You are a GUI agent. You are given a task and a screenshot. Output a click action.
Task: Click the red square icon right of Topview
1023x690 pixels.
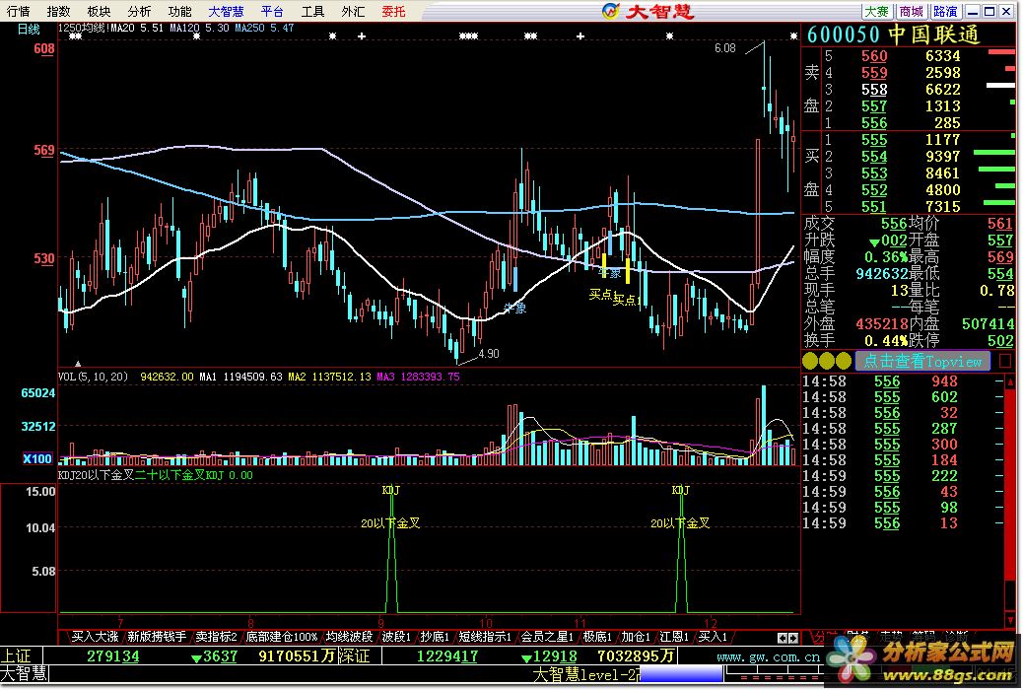pos(1005,361)
